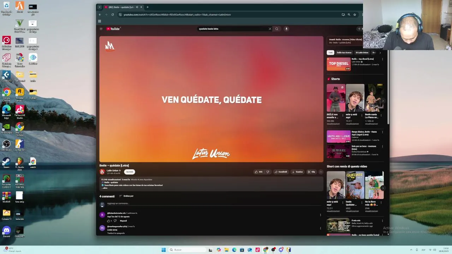Open Chrome apps grid in bookmarks bar
This screenshot has height=254, width=452.
pyautogui.click(x=100, y=21)
